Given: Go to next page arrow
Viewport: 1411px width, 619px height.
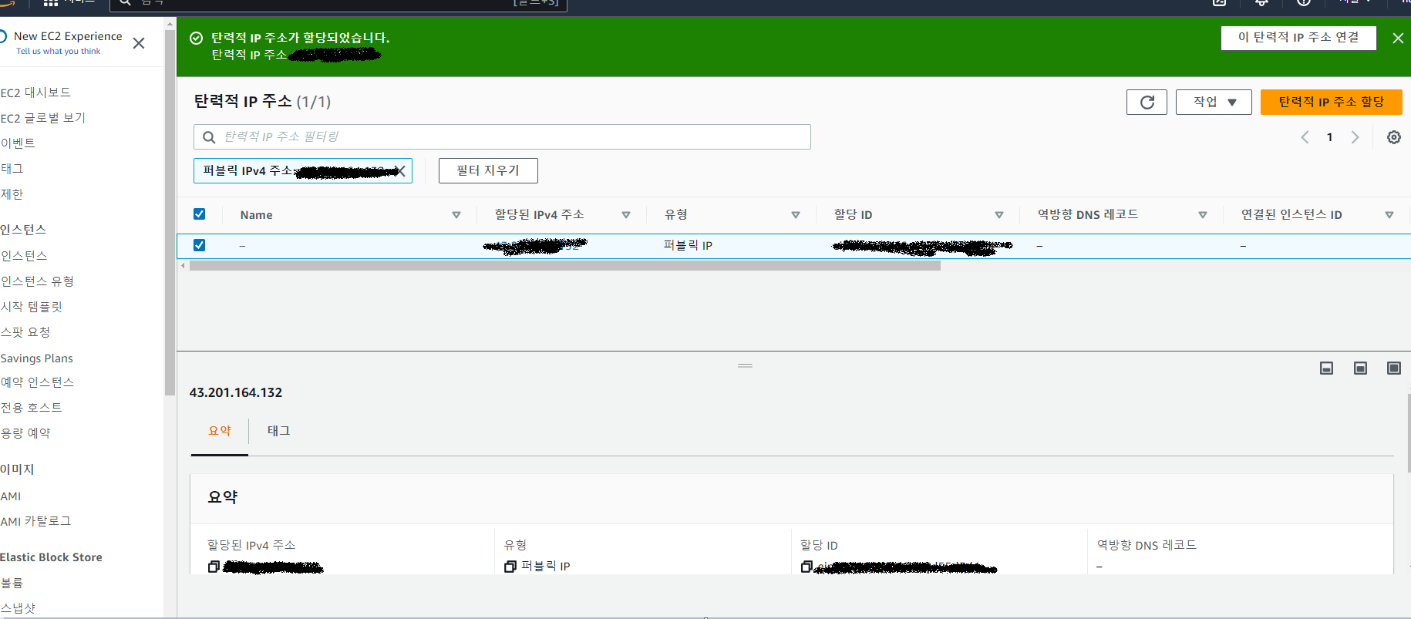Looking at the screenshot, I should 1355,137.
